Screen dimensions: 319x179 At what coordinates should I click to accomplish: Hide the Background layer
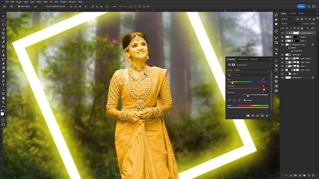point(282,78)
